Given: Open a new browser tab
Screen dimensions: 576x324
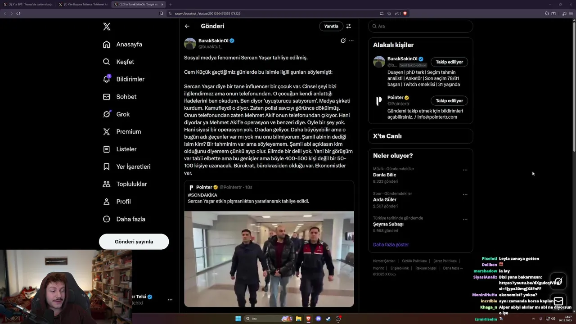Looking at the screenshot, I should [171, 4].
